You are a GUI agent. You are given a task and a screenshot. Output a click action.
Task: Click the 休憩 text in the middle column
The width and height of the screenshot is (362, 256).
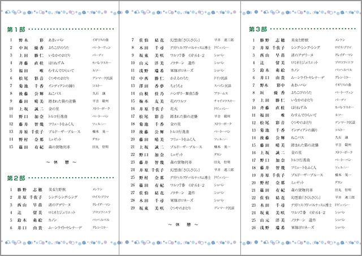point(181,224)
